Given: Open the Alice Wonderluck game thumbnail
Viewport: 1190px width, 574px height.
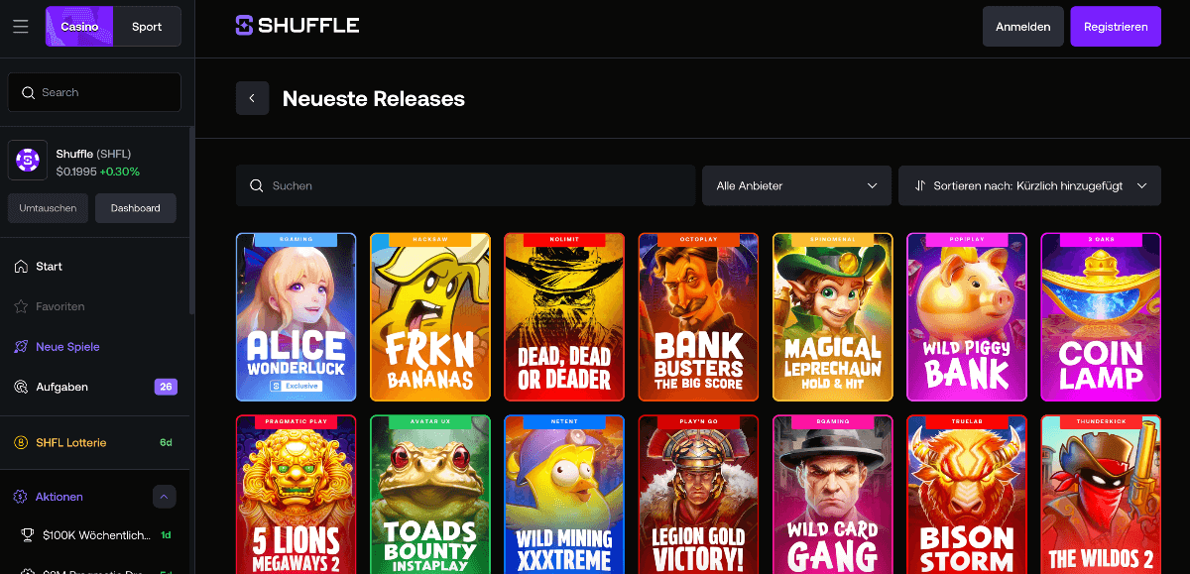Looking at the screenshot, I should 296,317.
